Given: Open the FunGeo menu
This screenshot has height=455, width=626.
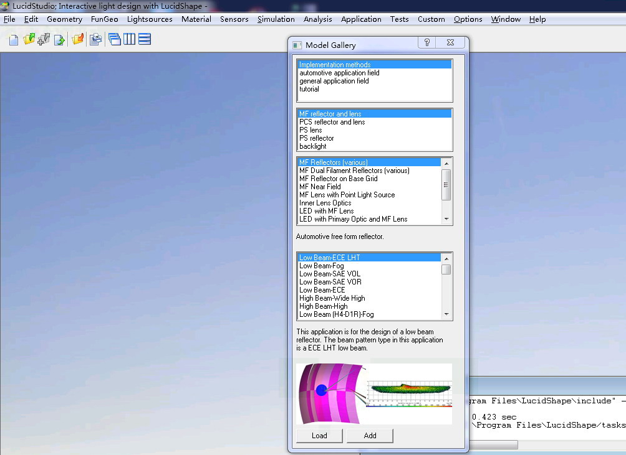Looking at the screenshot, I should pos(105,19).
